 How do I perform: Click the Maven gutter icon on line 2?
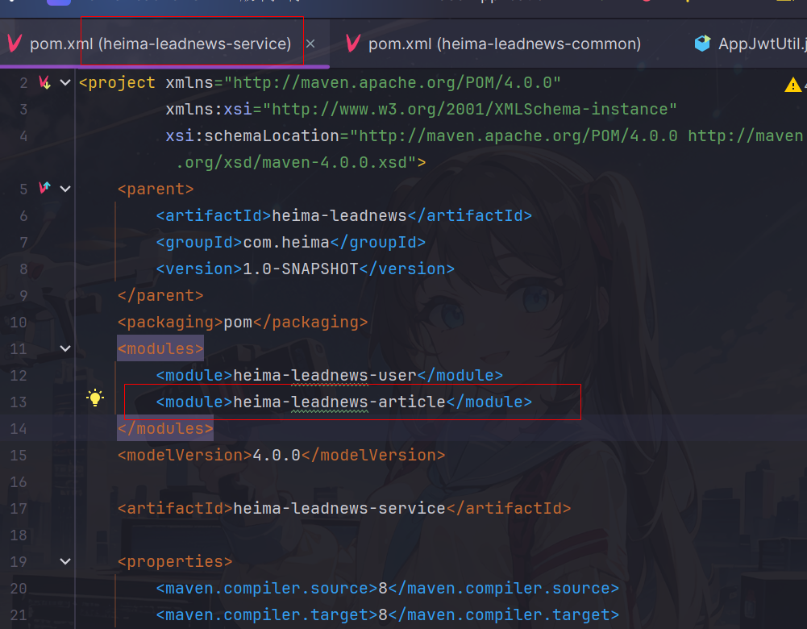click(45, 82)
